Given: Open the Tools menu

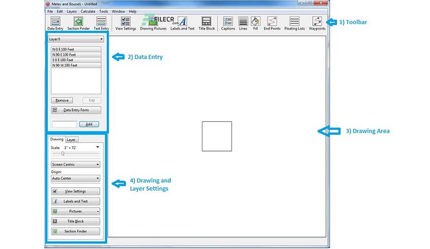Looking at the screenshot, I should [103, 11].
